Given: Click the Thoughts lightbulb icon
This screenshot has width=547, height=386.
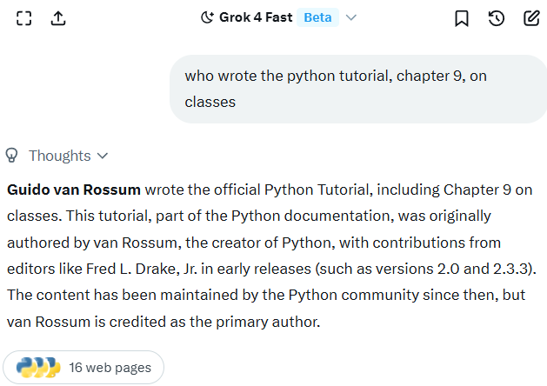Looking at the screenshot, I should pyautogui.click(x=12, y=156).
